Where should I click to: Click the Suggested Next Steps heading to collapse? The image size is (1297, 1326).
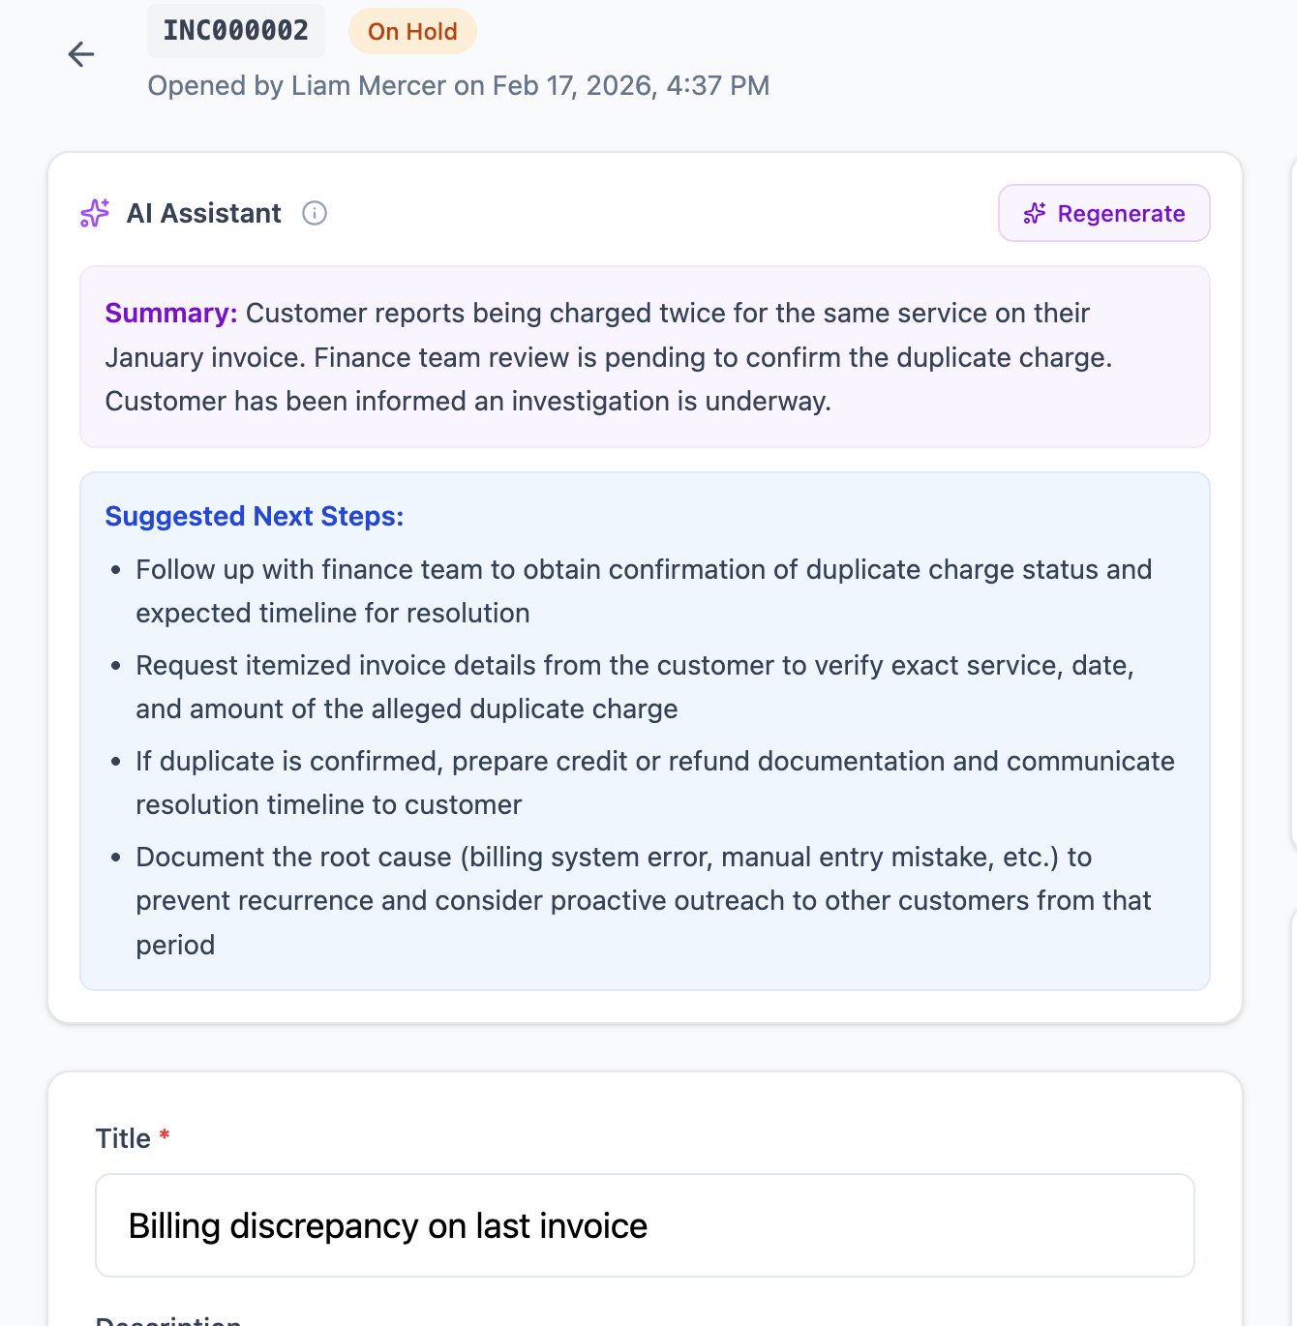pyautogui.click(x=255, y=516)
